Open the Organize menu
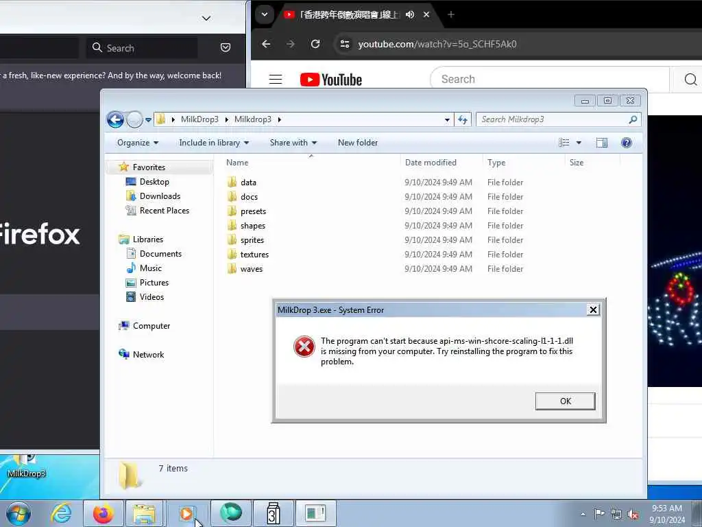The image size is (702, 527). tap(137, 143)
